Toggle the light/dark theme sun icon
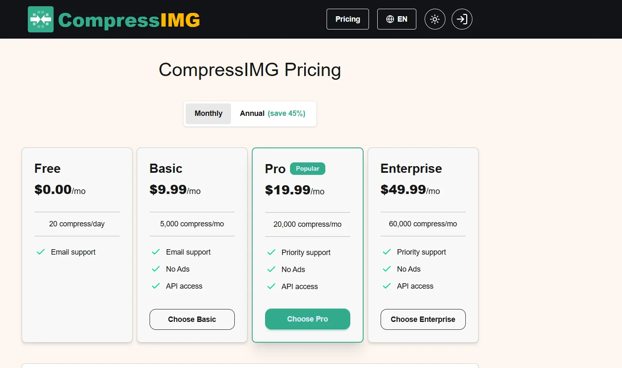The width and height of the screenshot is (622, 368). 435,19
